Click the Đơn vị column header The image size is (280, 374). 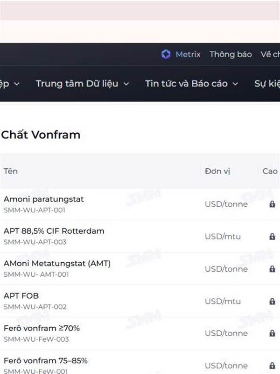(217, 171)
